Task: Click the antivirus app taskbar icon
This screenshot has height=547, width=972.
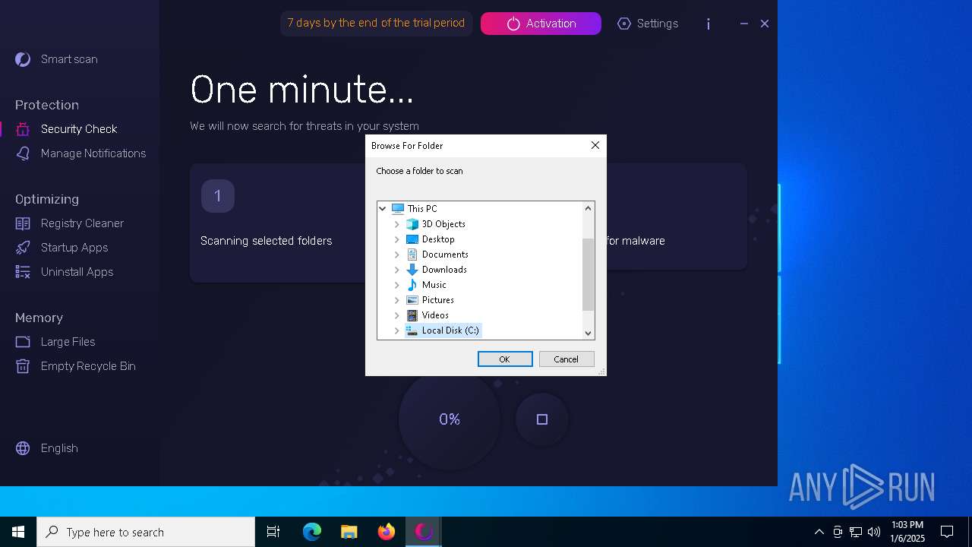Action: [423, 532]
